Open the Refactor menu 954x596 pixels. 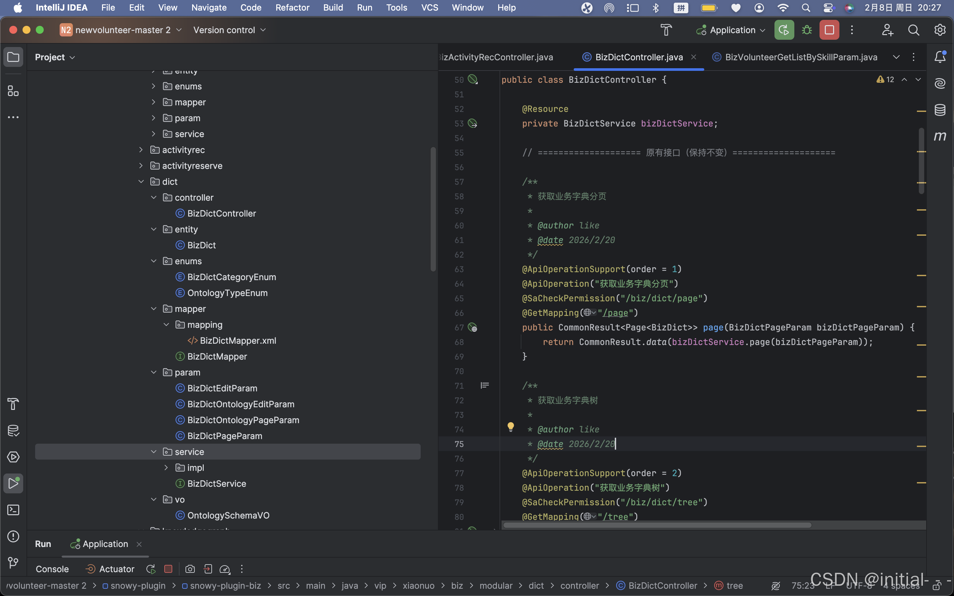tap(292, 8)
